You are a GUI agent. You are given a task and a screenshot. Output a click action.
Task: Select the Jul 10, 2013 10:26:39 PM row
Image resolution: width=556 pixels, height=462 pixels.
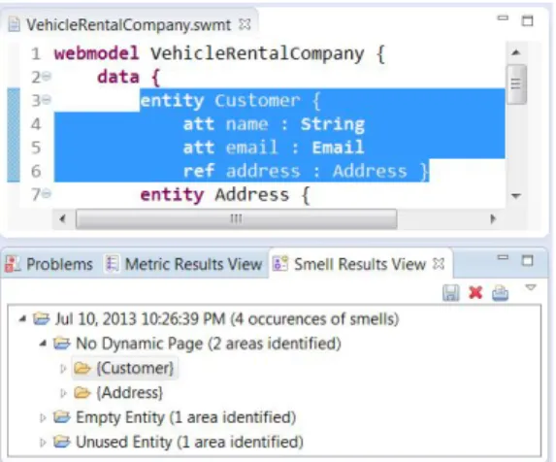227,319
